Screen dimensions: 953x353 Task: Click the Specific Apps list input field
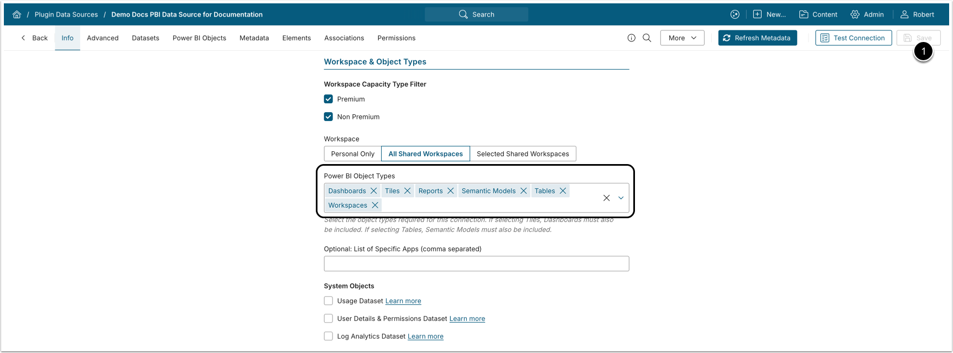(476, 264)
